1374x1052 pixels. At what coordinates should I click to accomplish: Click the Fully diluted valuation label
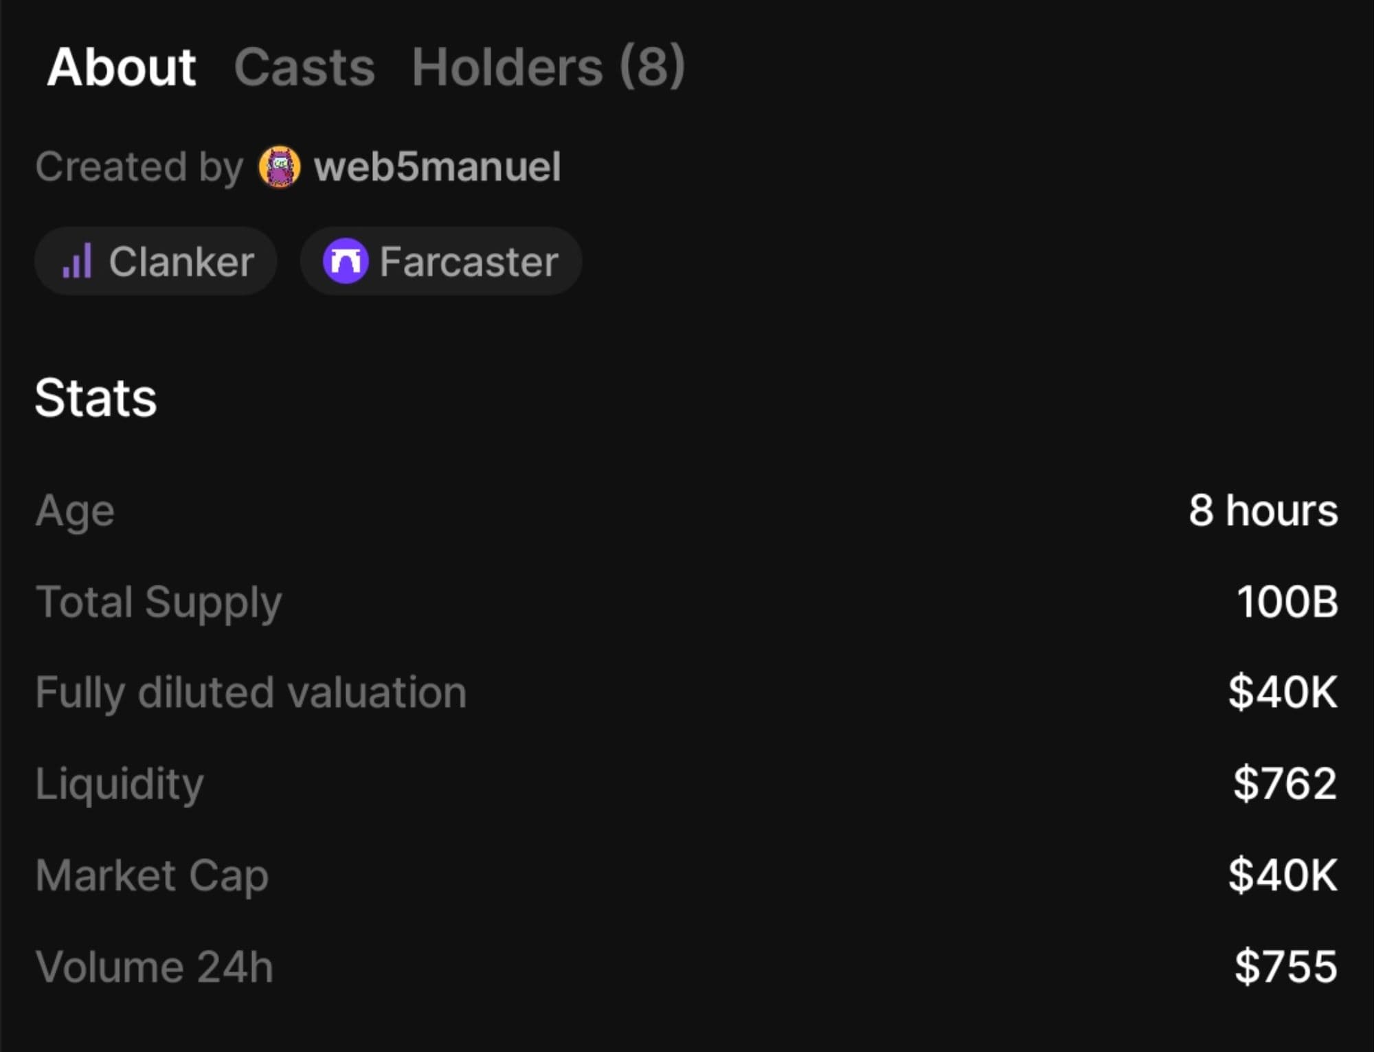[x=251, y=692]
